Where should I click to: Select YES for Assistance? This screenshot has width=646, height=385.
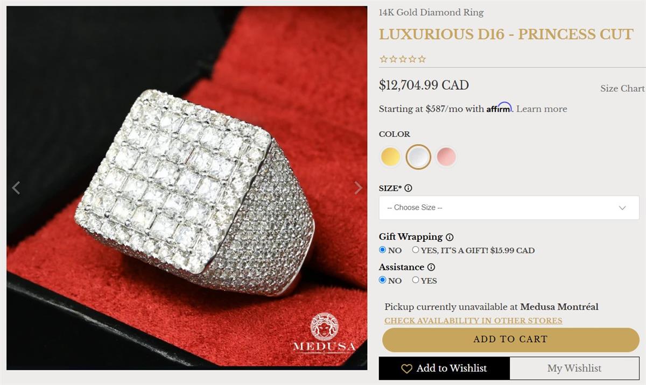[x=416, y=280]
